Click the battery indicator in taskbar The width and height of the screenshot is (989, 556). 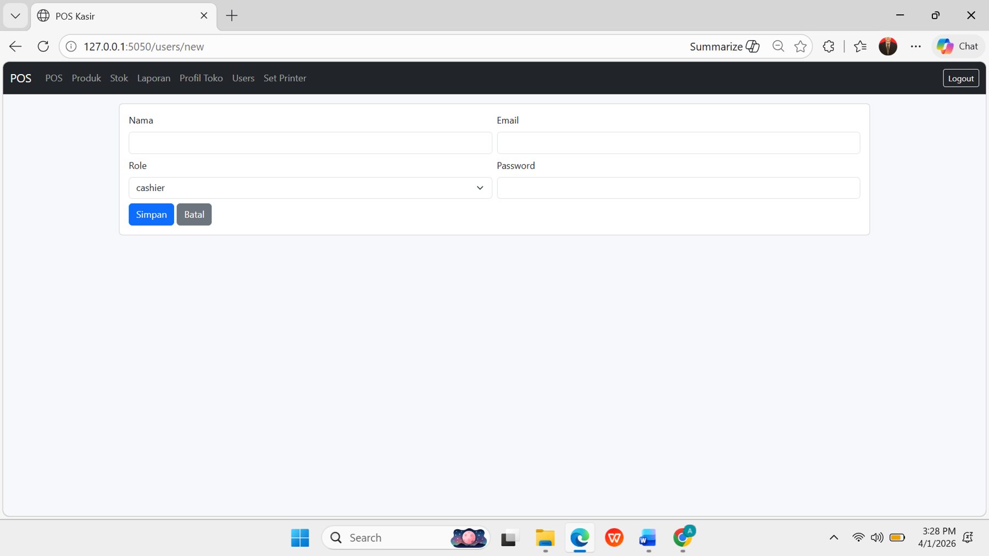(898, 538)
